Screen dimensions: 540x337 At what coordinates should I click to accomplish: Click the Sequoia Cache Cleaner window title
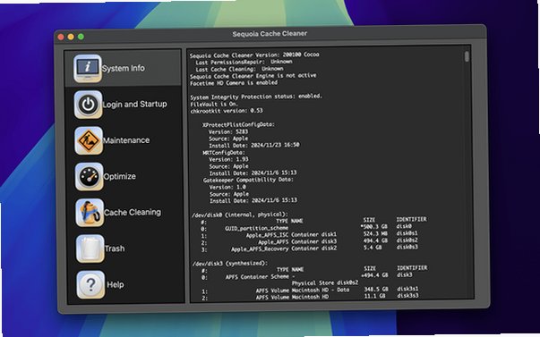[x=270, y=34]
